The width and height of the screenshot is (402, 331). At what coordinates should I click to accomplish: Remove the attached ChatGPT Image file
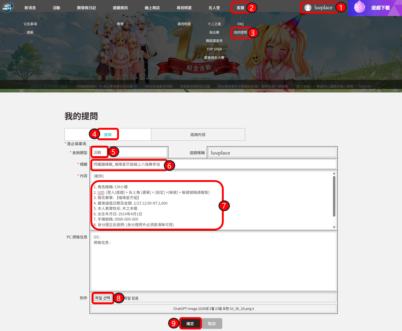253,309
